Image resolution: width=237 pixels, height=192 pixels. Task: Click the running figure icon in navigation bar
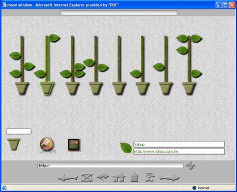click(149, 177)
